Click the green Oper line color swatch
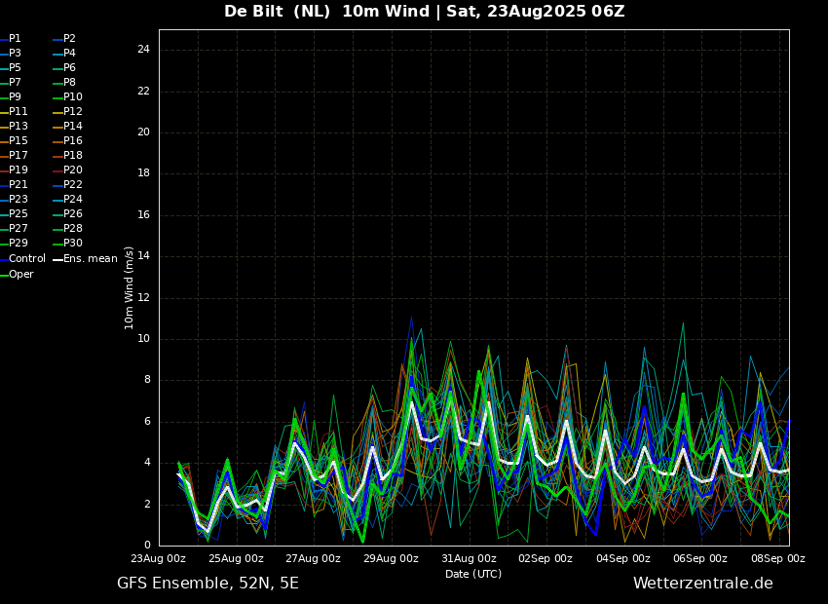Viewport: 828px width, 604px height. click(3, 275)
